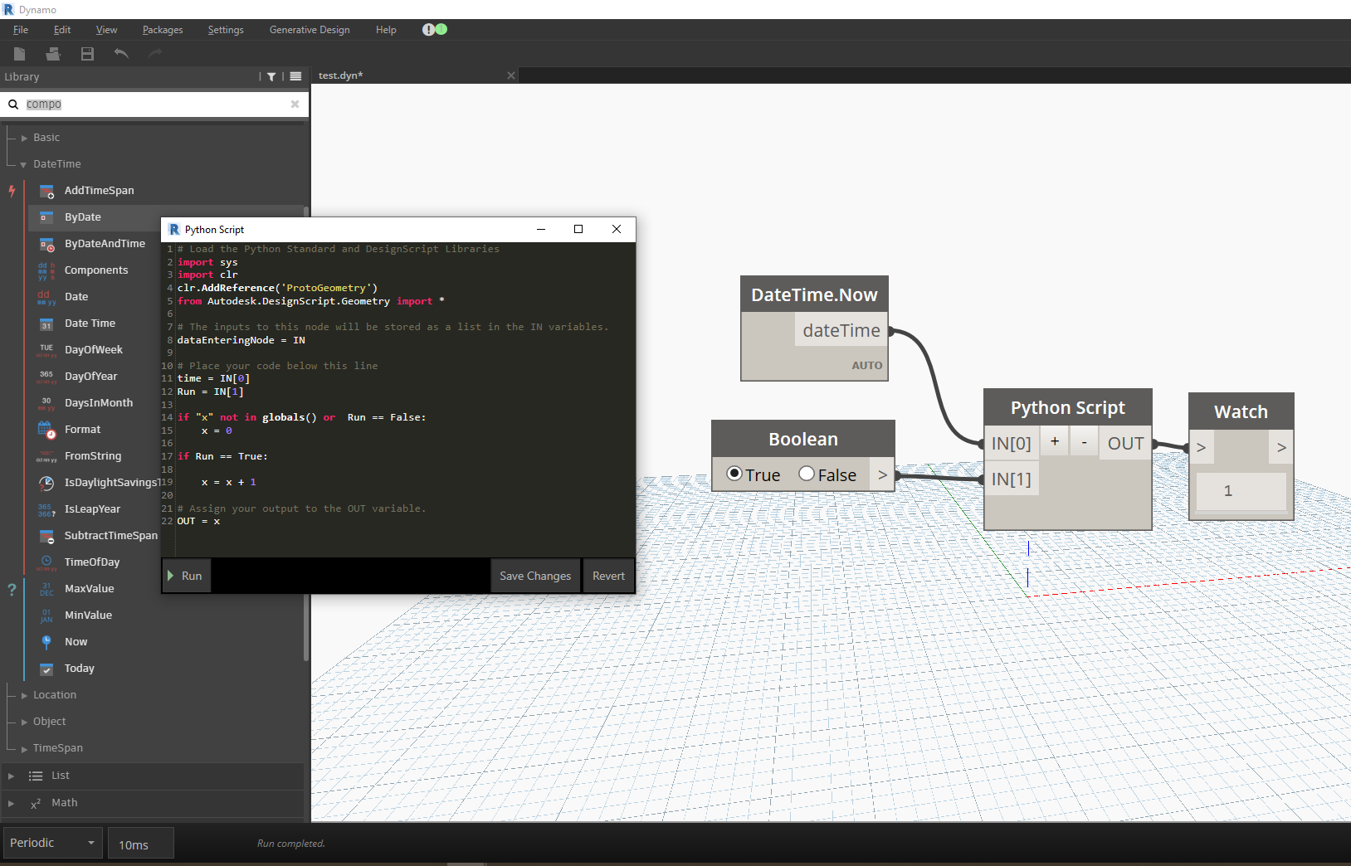1351x866 pixels.
Task: Click the minus button on Python Script node
Action: click(x=1084, y=442)
